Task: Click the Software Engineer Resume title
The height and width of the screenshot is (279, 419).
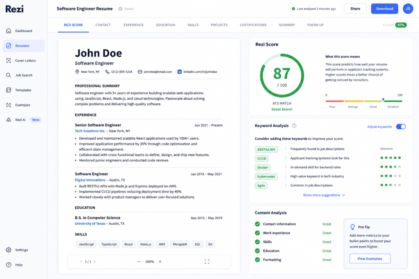Action: (84, 9)
